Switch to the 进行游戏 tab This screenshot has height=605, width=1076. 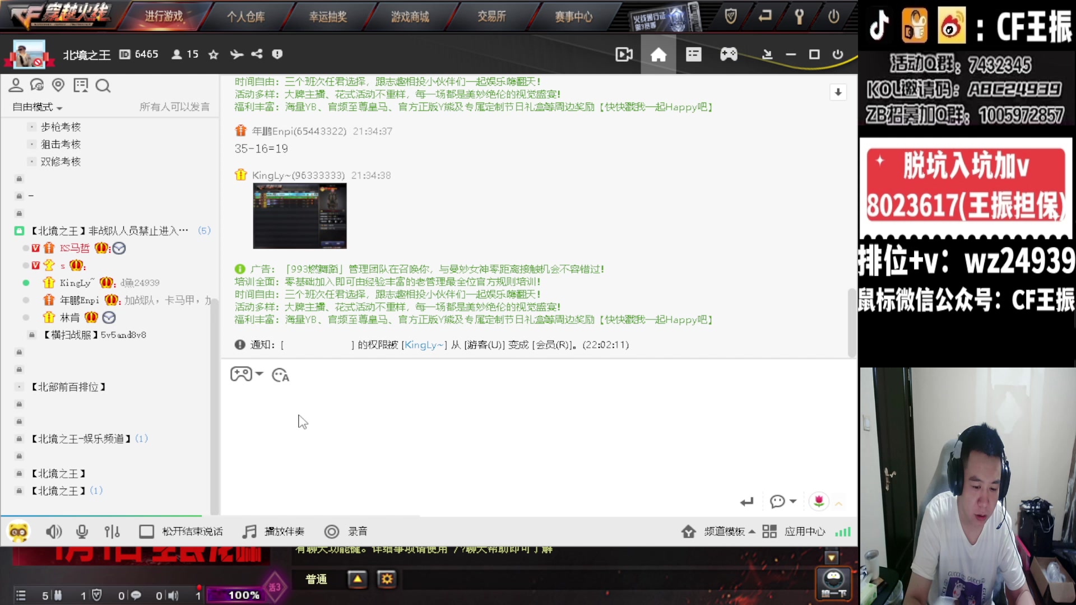point(165,16)
